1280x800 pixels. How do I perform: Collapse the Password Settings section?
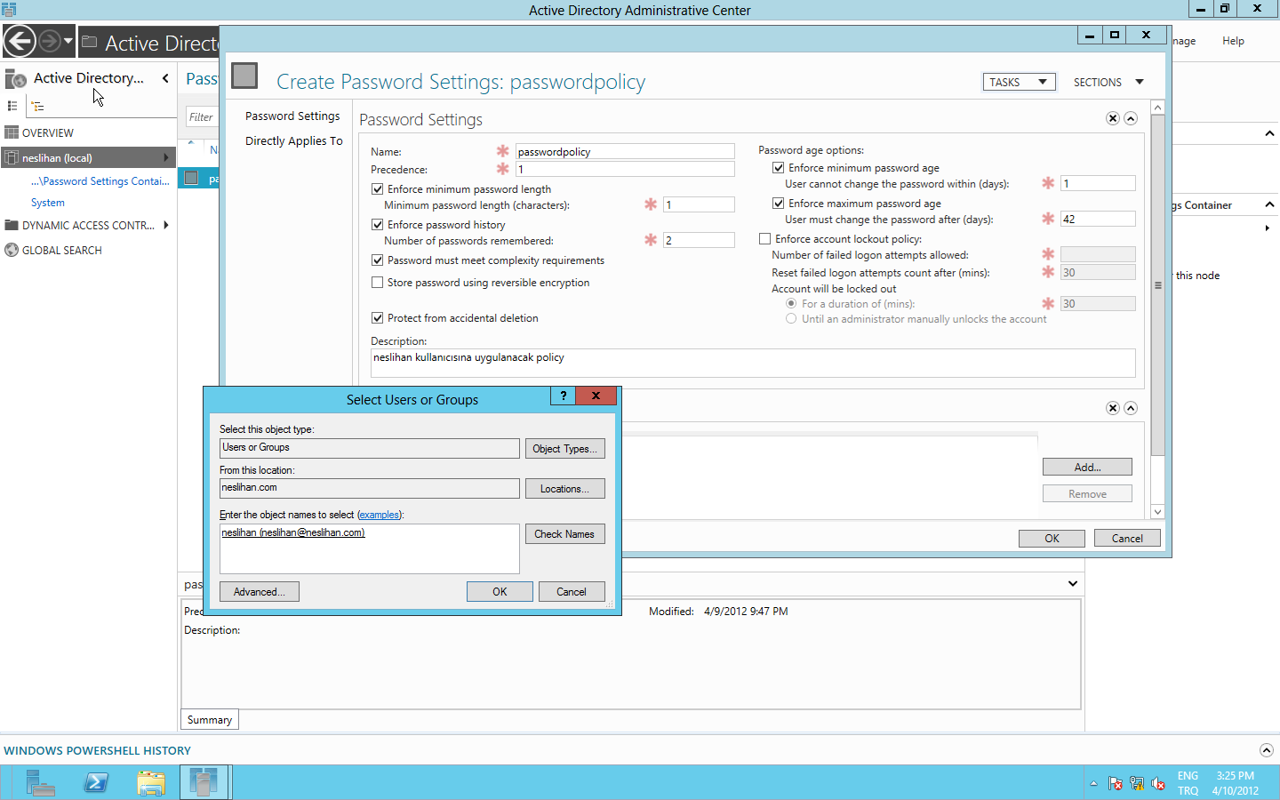[1131, 118]
